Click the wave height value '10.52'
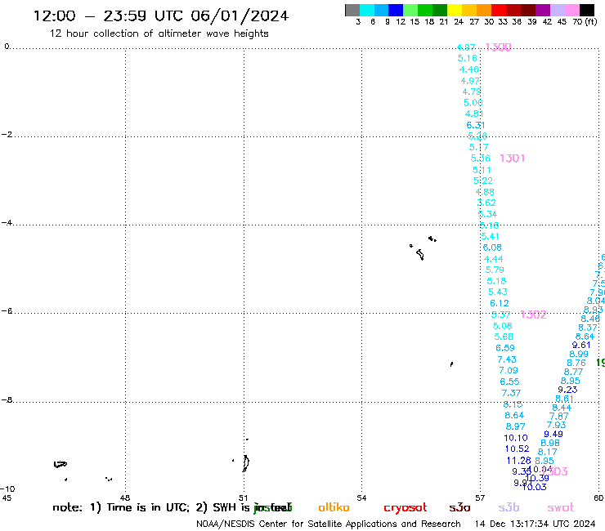Screen dimensions: 605x531 (518, 448)
